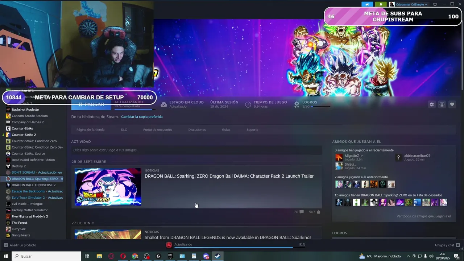464x261 pixels.
Task: Open the Character Pack 2 Launch Trailer headline
Action: coord(229,176)
